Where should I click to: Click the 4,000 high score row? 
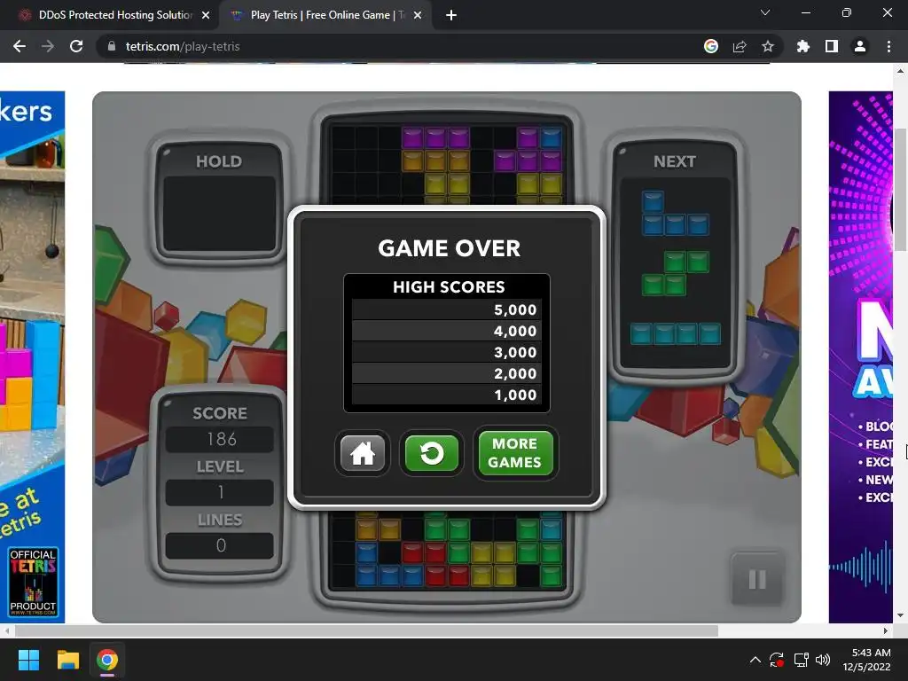[x=447, y=332]
